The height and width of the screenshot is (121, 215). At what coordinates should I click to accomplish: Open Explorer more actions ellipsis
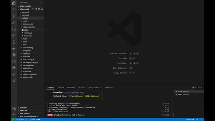point(41,2)
